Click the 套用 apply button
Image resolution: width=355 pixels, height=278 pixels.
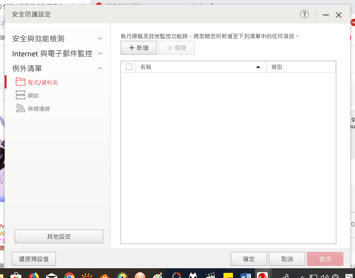pyautogui.click(x=325, y=259)
